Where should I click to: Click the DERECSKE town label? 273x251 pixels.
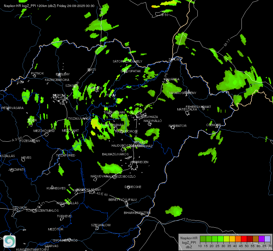(133, 187)
